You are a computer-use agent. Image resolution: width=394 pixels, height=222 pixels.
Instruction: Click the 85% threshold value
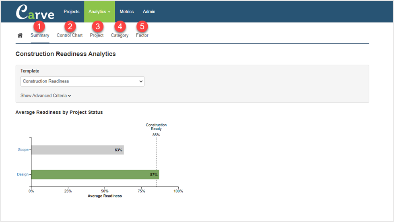tap(156, 135)
